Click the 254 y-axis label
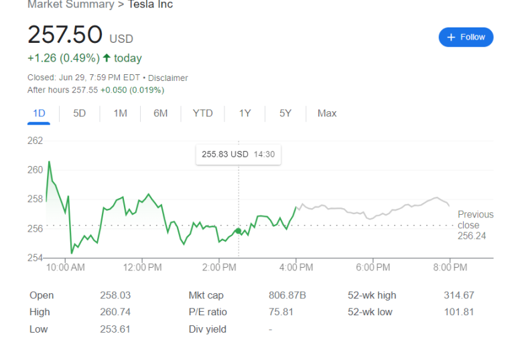518x348 pixels. tap(35, 258)
